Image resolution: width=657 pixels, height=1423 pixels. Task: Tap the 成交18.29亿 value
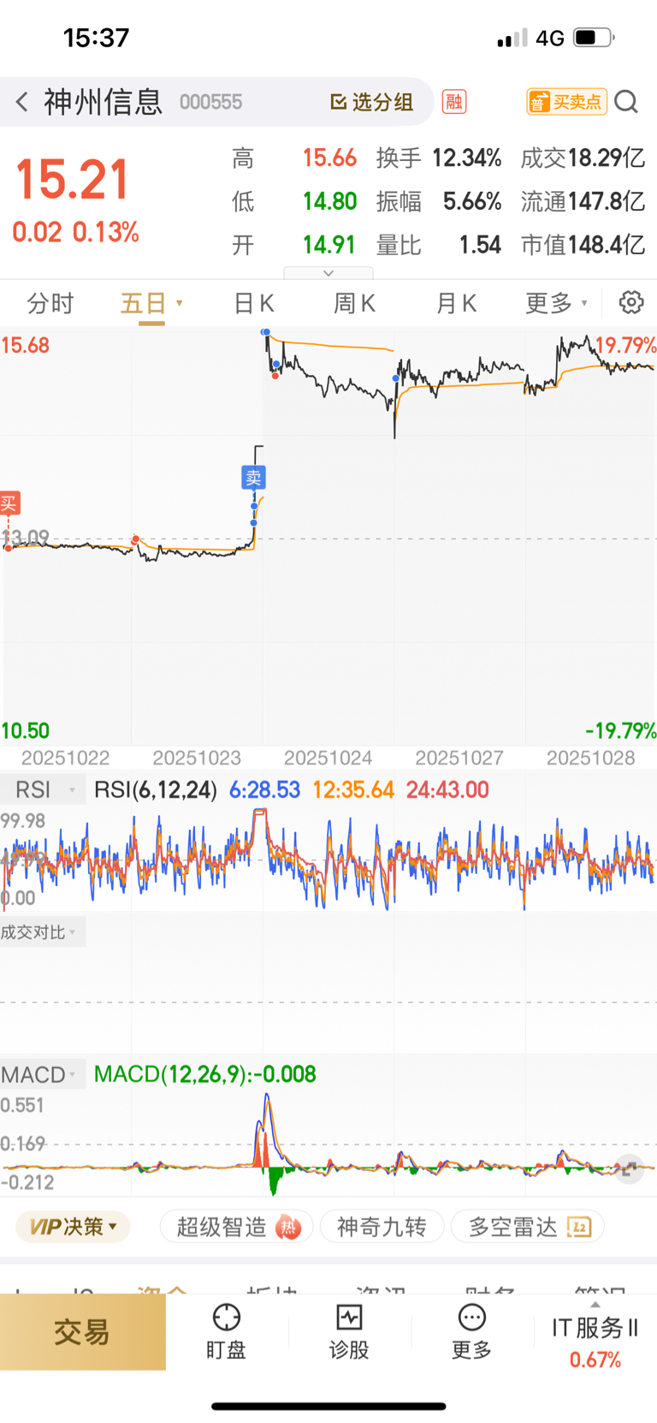[583, 158]
